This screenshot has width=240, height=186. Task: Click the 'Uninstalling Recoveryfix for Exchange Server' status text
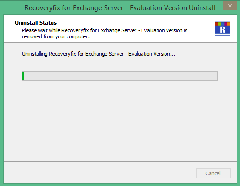[98, 54]
